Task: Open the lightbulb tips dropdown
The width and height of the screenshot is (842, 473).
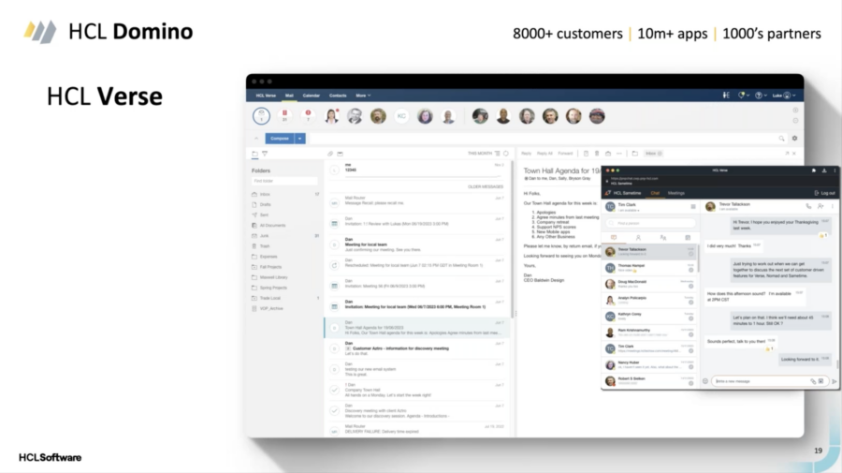Action: coord(744,96)
